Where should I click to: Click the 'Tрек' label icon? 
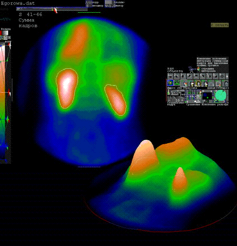192,69
